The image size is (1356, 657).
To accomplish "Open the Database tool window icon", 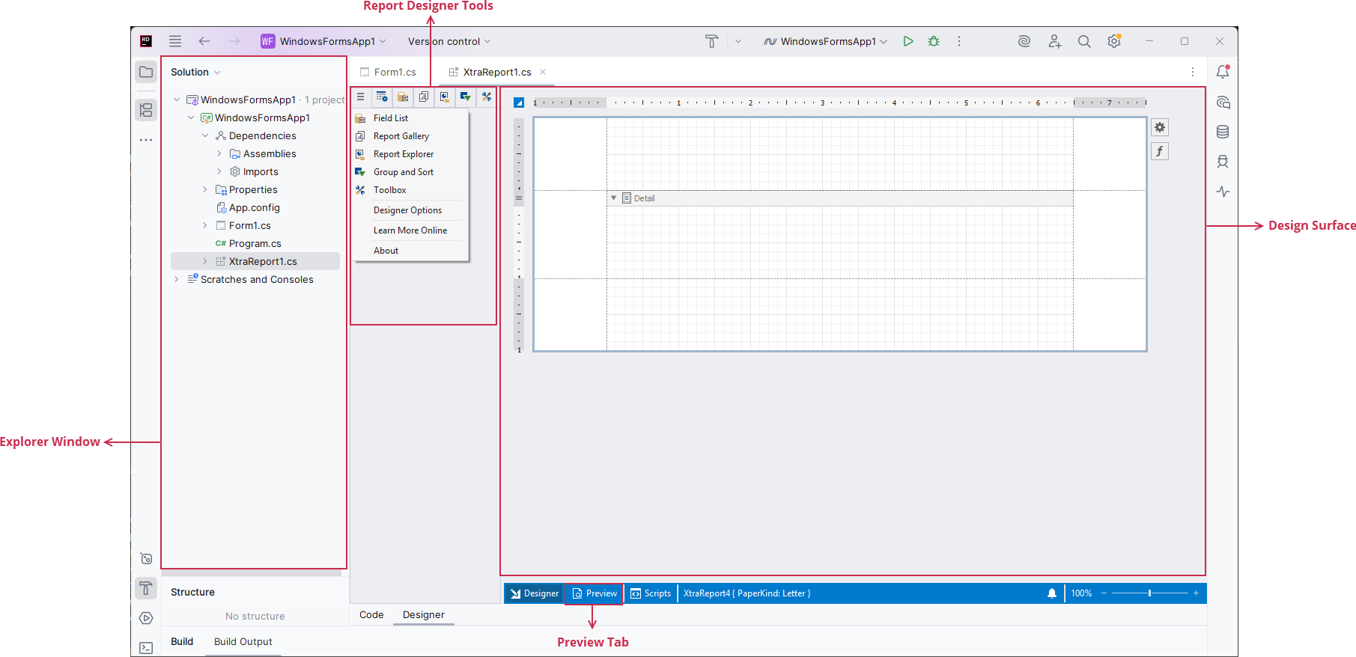I will pyautogui.click(x=1223, y=132).
